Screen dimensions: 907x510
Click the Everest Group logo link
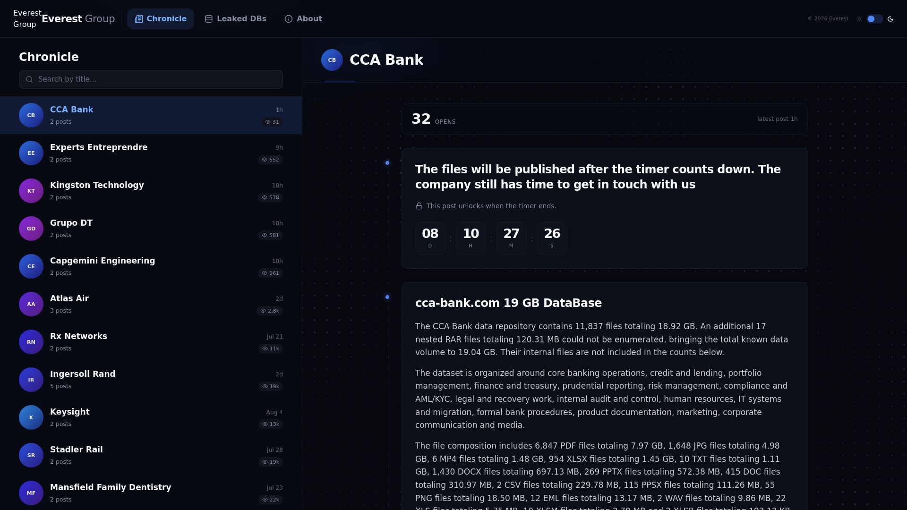click(64, 19)
